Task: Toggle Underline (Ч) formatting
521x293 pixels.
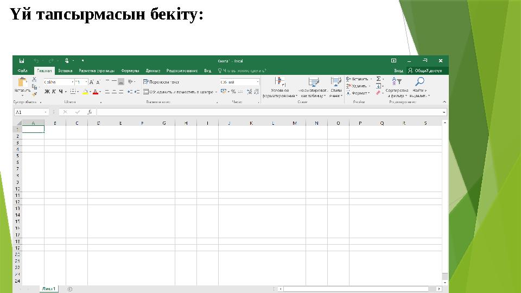Action: tap(61, 91)
